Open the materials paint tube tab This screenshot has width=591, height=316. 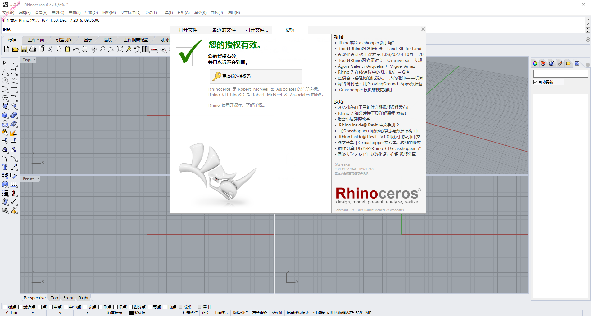(560, 63)
